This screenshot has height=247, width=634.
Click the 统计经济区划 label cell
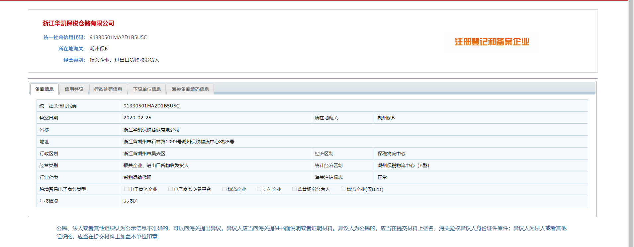(343, 165)
